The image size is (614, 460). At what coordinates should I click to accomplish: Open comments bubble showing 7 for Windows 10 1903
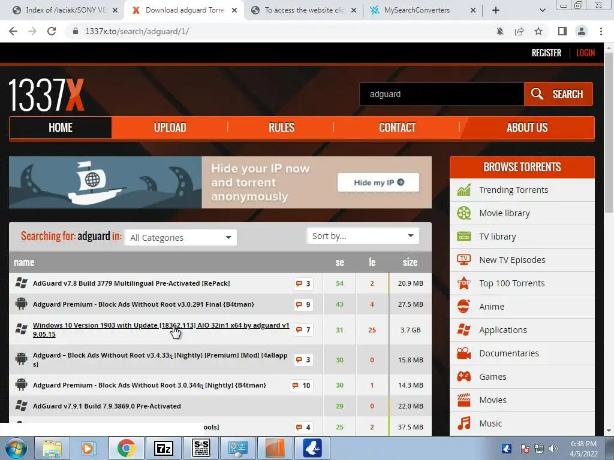coord(303,330)
